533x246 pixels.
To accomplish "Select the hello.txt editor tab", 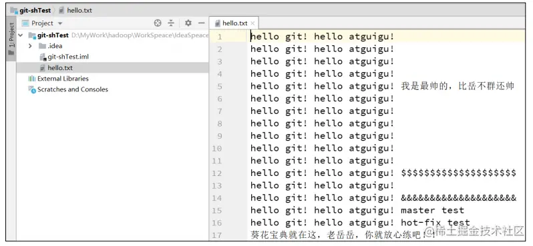I will pos(234,23).
